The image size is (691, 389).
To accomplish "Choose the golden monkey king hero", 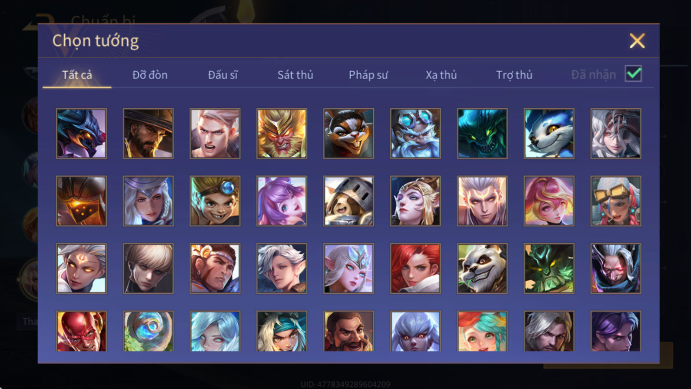I will (x=282, y=133).
